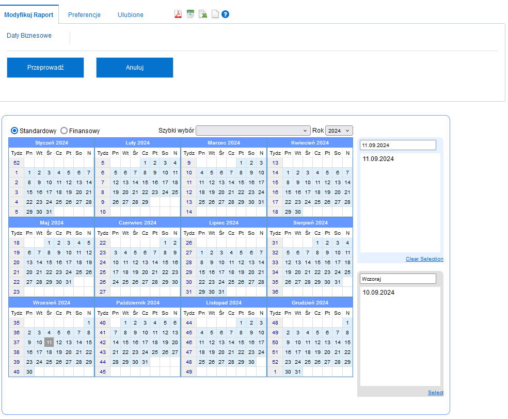Click the Wczoraj text field

(398, 279)
